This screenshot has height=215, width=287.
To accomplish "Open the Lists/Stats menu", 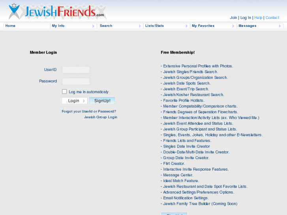I will [x=167, y=26].
